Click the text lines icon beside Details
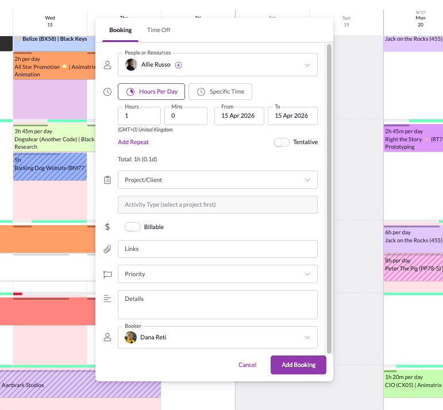443x410 pixels. 107,299
